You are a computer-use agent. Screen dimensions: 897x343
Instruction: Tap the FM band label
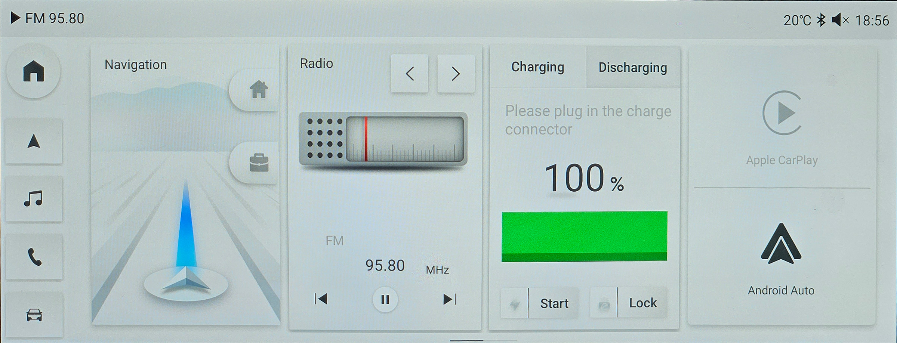click(x=335, y=241)
